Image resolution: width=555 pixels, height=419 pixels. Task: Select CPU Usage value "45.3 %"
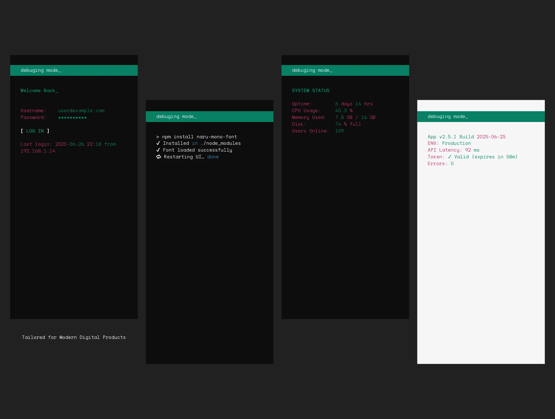click(x=344, y=111)
